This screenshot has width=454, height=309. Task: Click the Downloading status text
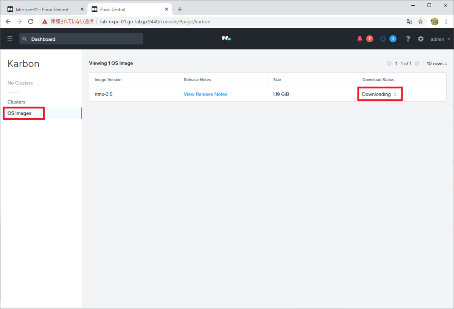point(376,94)
